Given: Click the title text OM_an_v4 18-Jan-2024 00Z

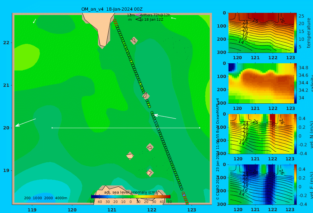Looking at the screenshot, I should click(112, 9).
